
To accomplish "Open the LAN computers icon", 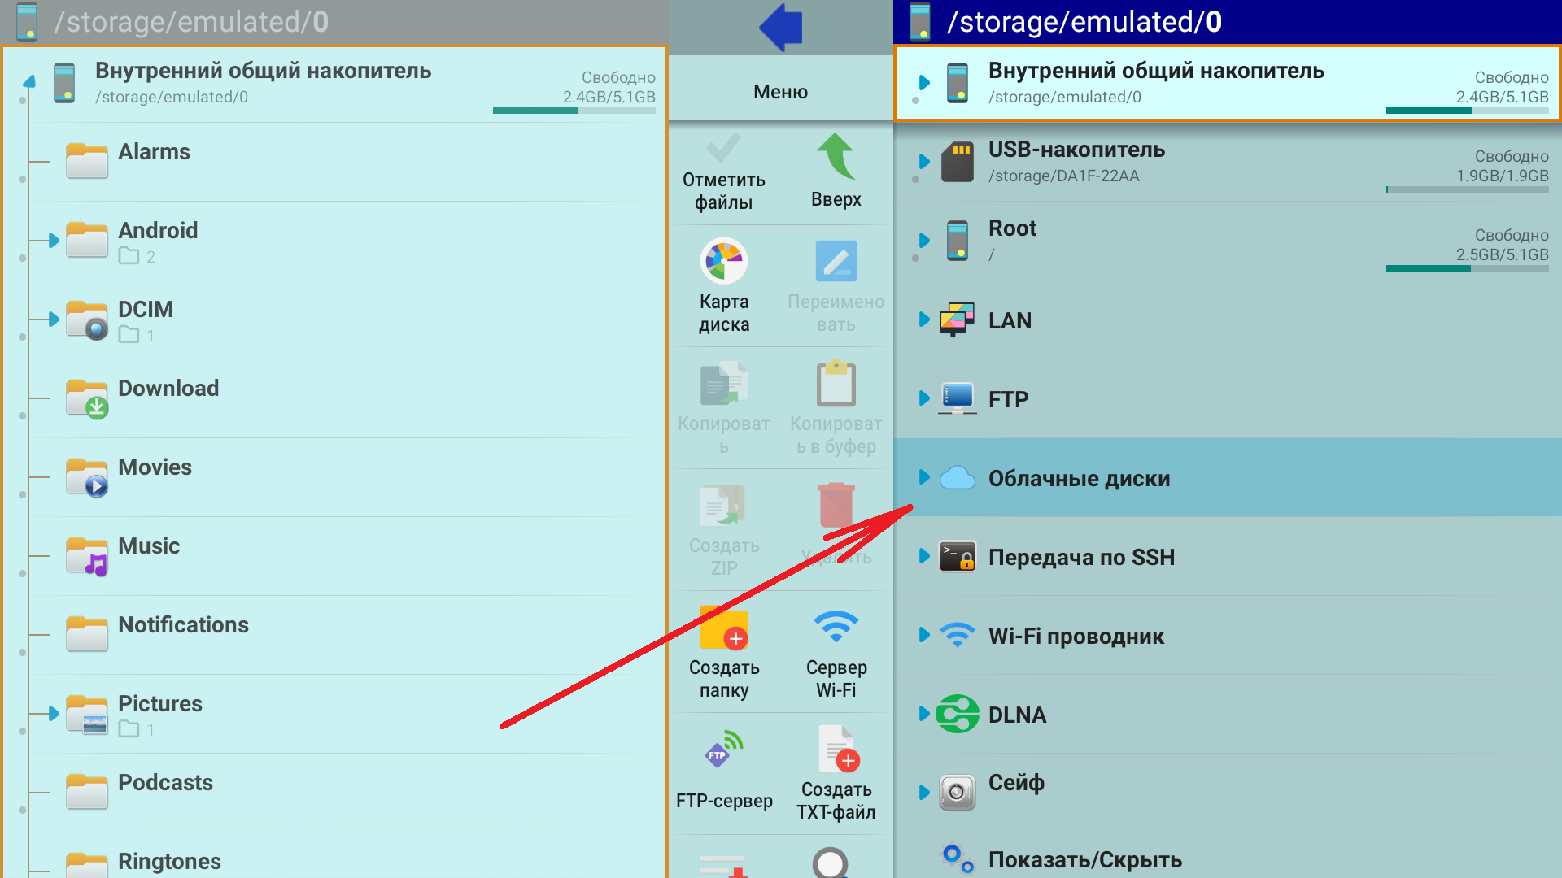I will click(x=958, y=319).
